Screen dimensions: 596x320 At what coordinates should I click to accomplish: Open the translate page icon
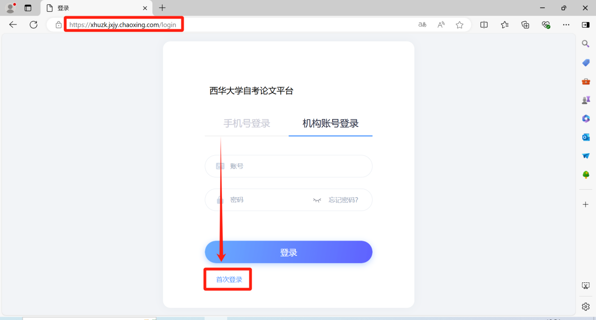(422, 25)
